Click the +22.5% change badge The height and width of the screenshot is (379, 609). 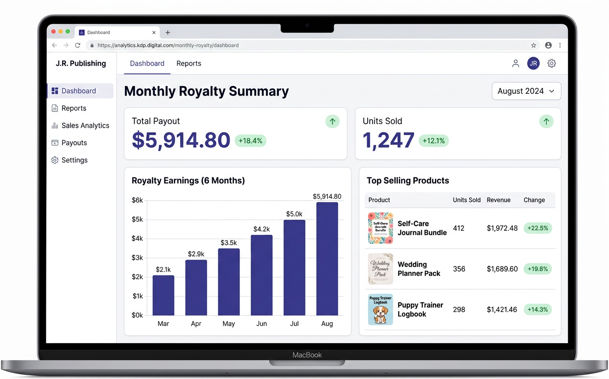click(x=538, y=228)
